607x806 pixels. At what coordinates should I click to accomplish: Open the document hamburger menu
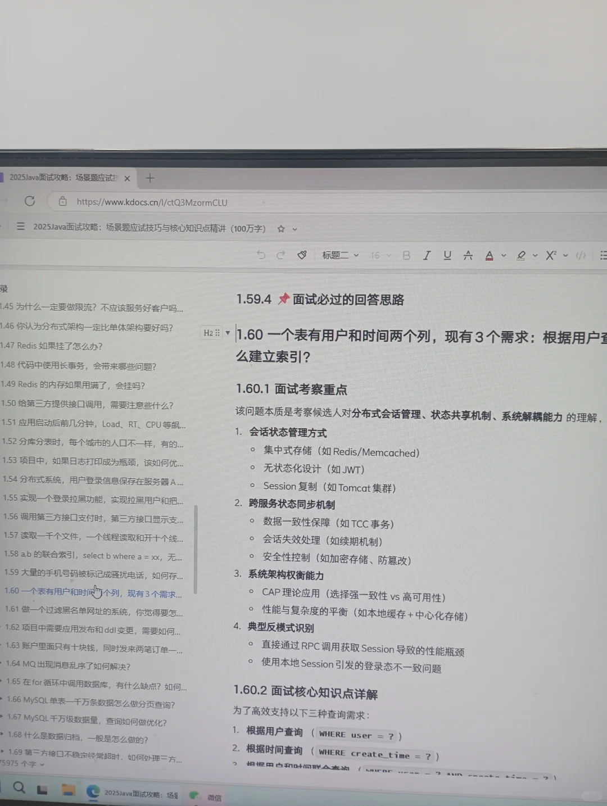point(21,226)
